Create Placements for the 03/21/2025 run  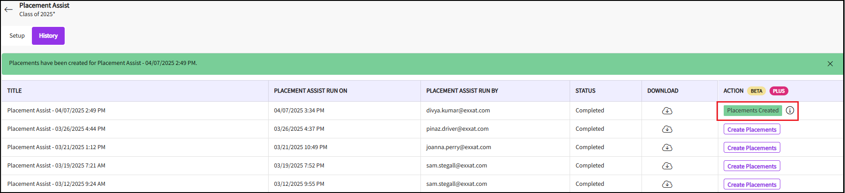(x=752, y=148)
